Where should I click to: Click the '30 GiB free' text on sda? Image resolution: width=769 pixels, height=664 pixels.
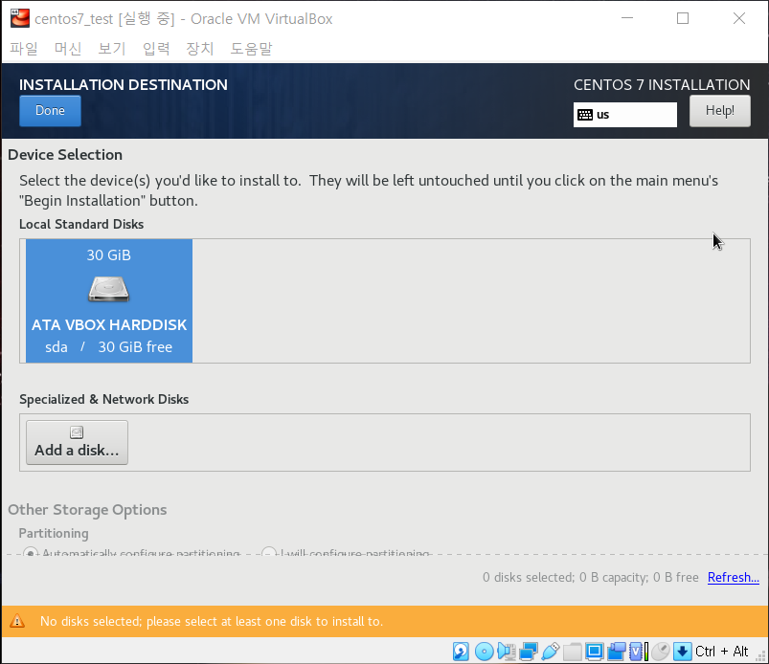pos(135,347)
